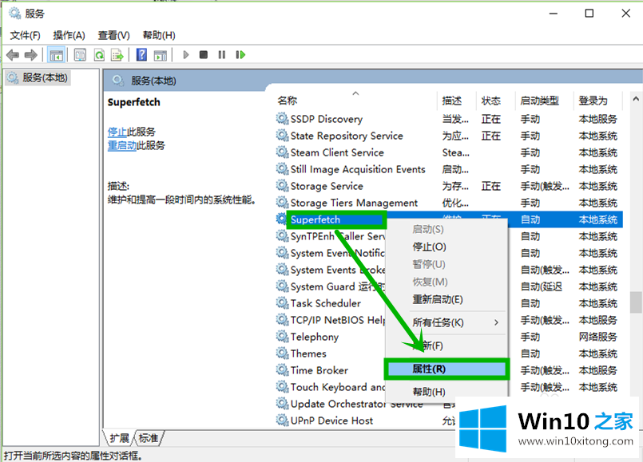Click gear icon beside Telephony
The image size is (643, 462).
point(282,337)
